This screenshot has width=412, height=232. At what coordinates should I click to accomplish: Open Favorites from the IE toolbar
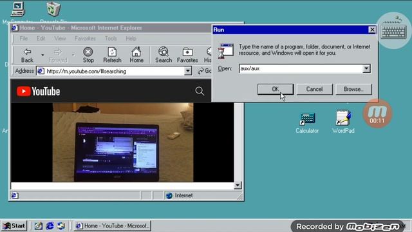pyautogui.click(x=187, y=55)
